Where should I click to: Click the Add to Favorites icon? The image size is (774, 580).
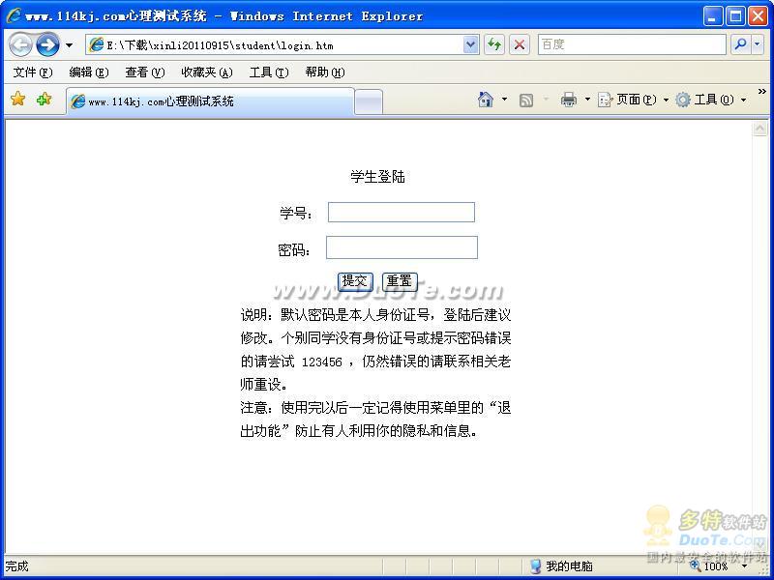pos(44,100)
